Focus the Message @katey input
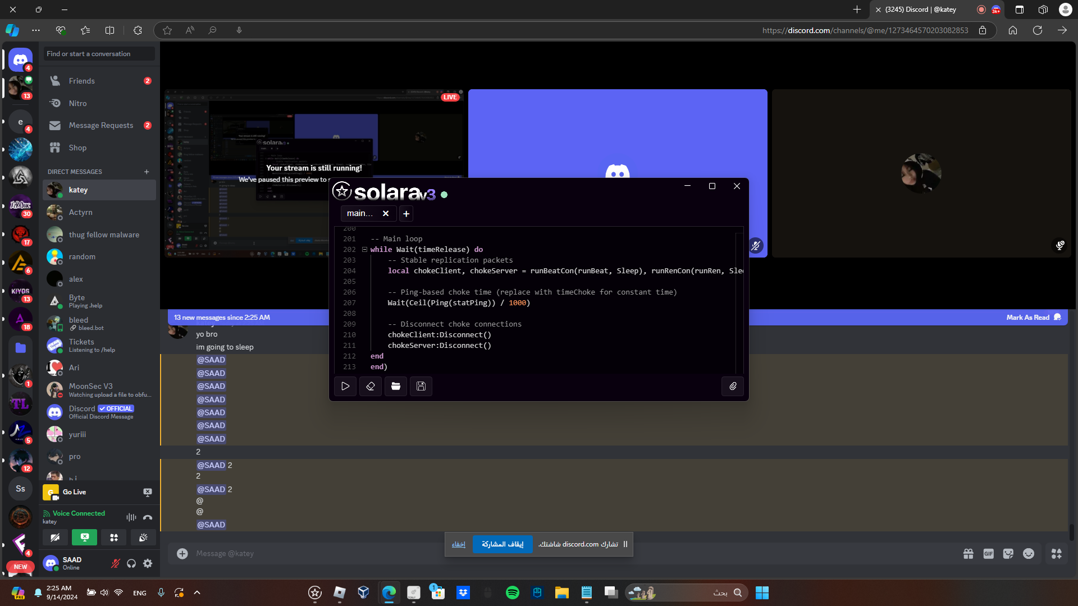This screenshot has height=606, width=1078. point(573,554)
